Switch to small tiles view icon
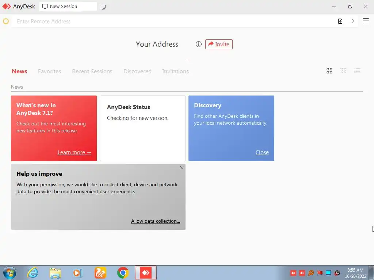Screen dimensions: 374x280 click(x=343, y=71)
